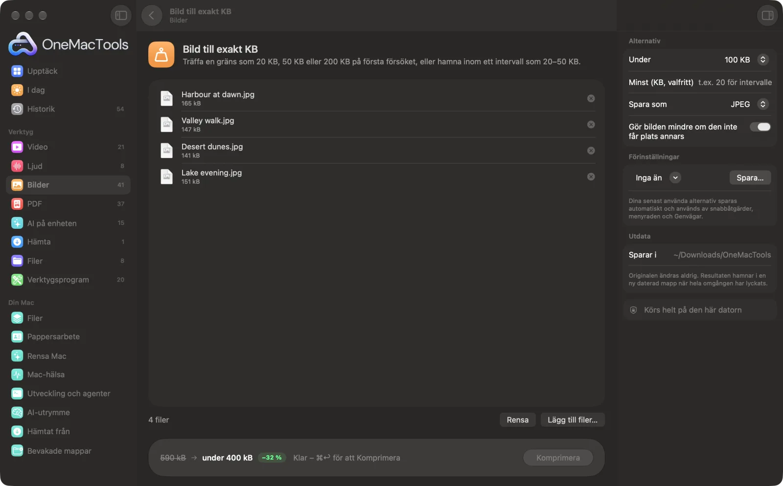Remove Lake evening.jpg from list
The height and width of the screenshot is (486, 783).
[591, 177]
